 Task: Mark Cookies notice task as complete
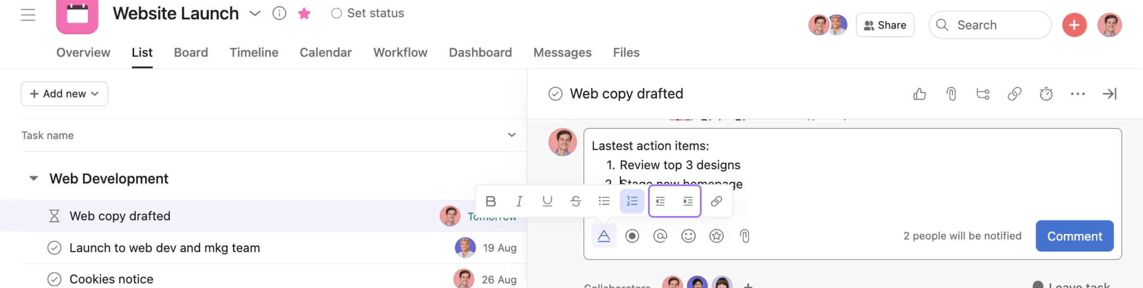coord(54,279)
